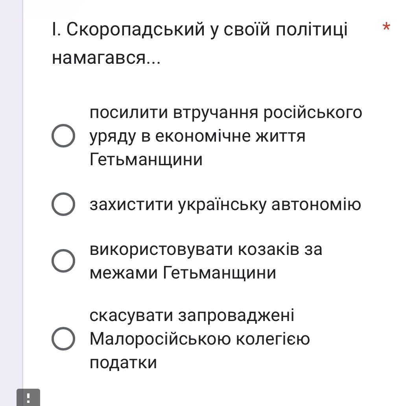This screenshot has height=406, width=406.
Task: Click the word 'автономію' in second option
Action: 316,204
